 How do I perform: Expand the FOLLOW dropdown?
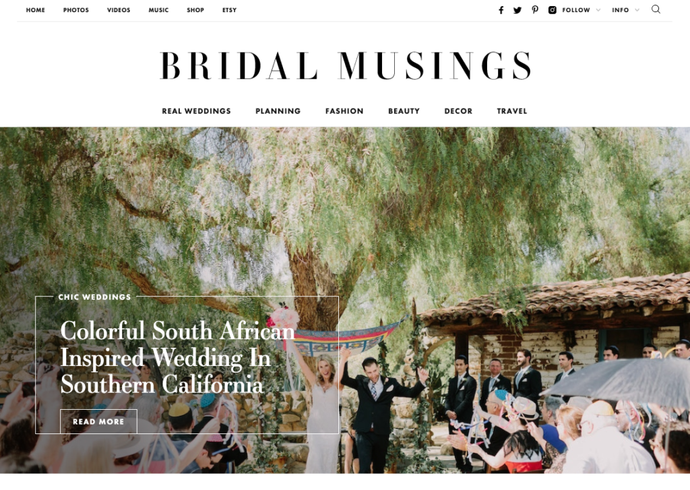point(581,10)
